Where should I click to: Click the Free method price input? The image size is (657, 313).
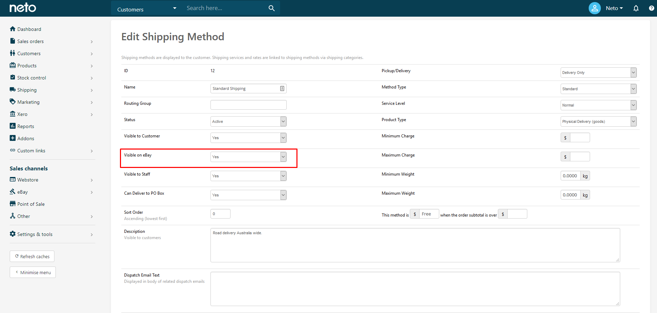coord(429,214)
